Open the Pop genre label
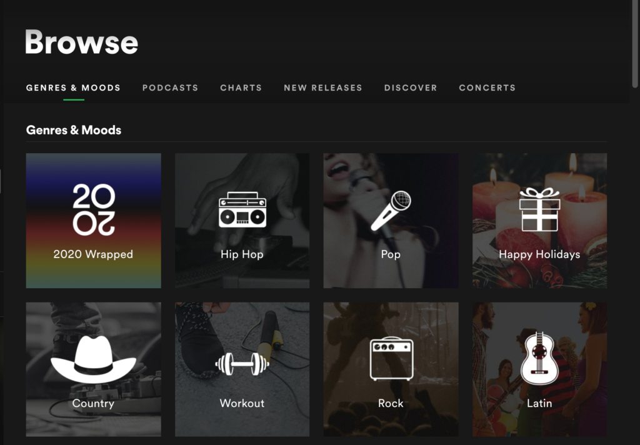This screenshot has height=445, width=640. [391, 255]
